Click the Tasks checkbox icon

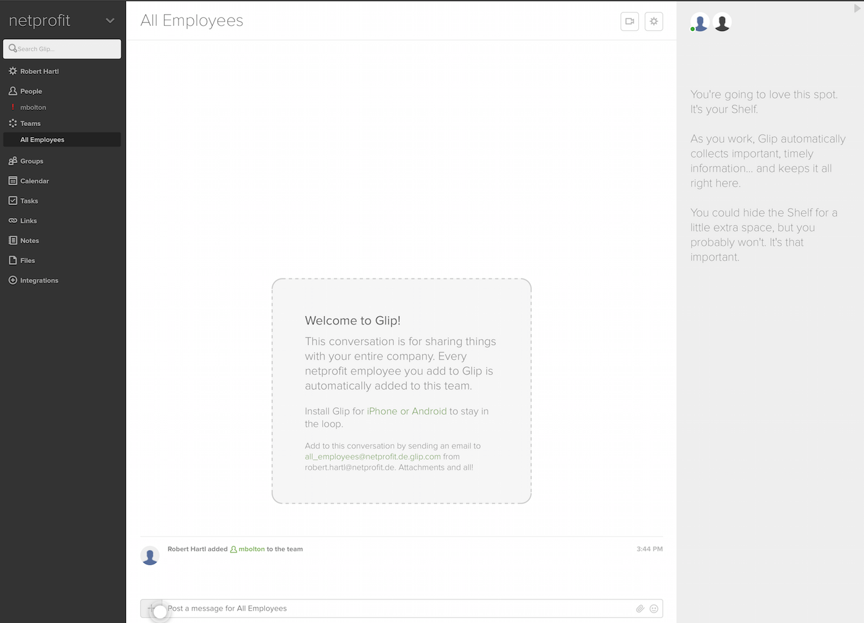(12, 200)
